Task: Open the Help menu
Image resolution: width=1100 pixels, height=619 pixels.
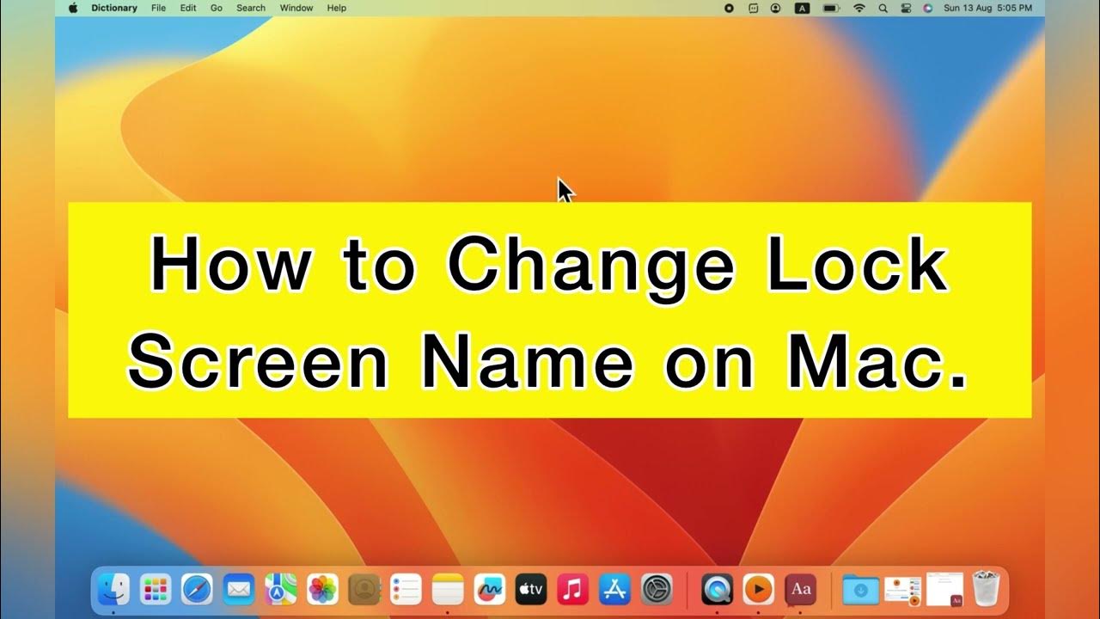Action: coord(337,8)
